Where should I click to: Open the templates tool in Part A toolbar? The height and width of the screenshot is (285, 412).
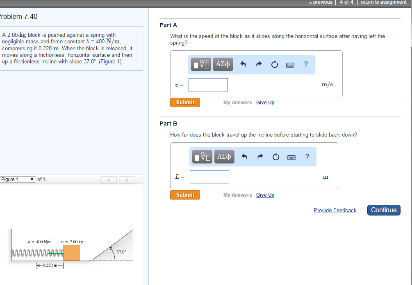tap(202, 64)
